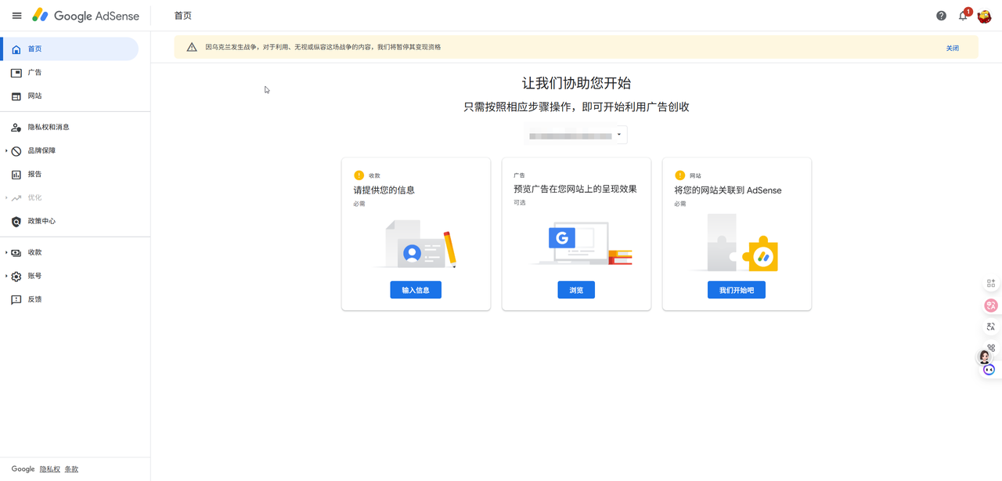Click the 报告 chart icon in sidebar
1002x481 pixels.
point(16,175)
